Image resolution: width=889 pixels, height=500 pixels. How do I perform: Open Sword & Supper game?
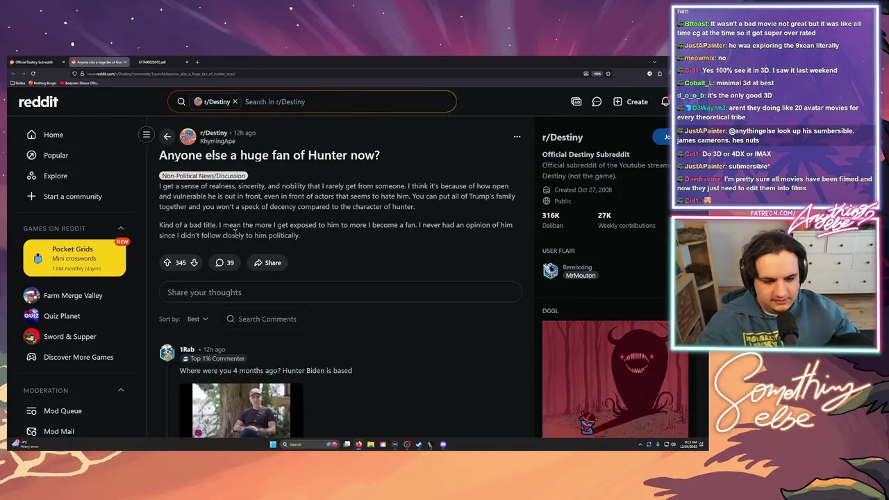tap(69, 337)
